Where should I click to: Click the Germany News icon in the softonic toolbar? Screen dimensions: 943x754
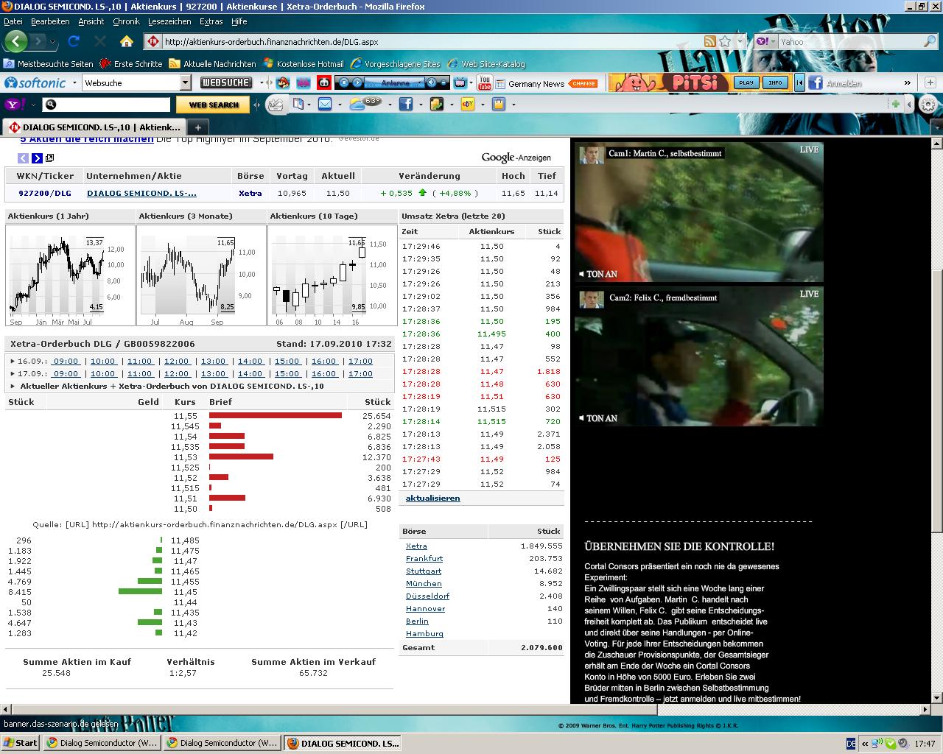[x=501, y=83]
